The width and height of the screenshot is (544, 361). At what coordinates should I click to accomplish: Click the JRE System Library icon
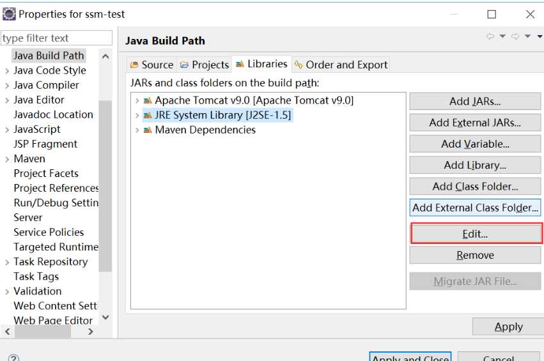click(148, 115)
